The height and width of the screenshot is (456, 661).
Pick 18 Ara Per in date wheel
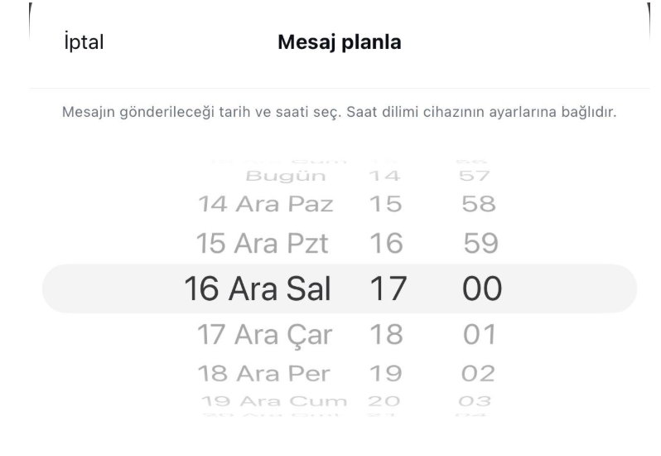click(264, 372)
